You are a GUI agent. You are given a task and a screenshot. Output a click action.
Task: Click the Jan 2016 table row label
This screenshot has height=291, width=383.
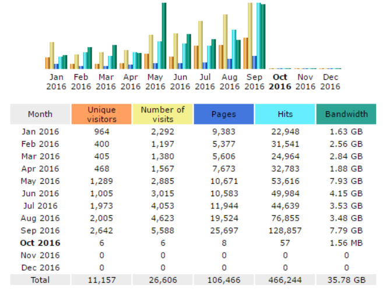tap(40, 132)
